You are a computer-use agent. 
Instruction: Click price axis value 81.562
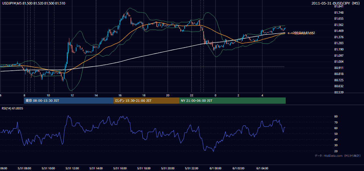click(338, 25)
